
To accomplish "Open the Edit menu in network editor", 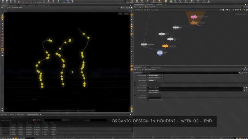I will (x=139, y=10).
